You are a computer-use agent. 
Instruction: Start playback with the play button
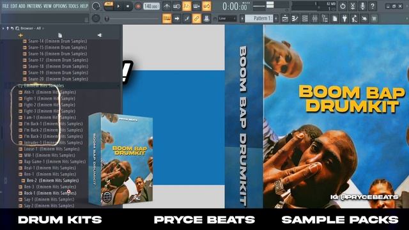(118, 6)
